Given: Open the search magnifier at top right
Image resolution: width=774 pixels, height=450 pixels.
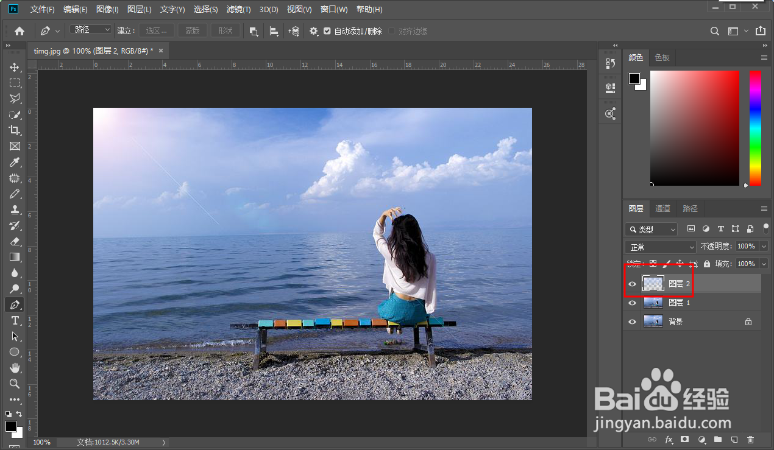Looking at the screenshot, I should (x=715, y=31).
